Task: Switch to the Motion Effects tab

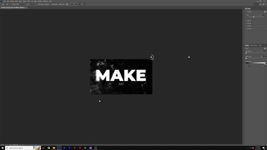Action: [254, 45]
